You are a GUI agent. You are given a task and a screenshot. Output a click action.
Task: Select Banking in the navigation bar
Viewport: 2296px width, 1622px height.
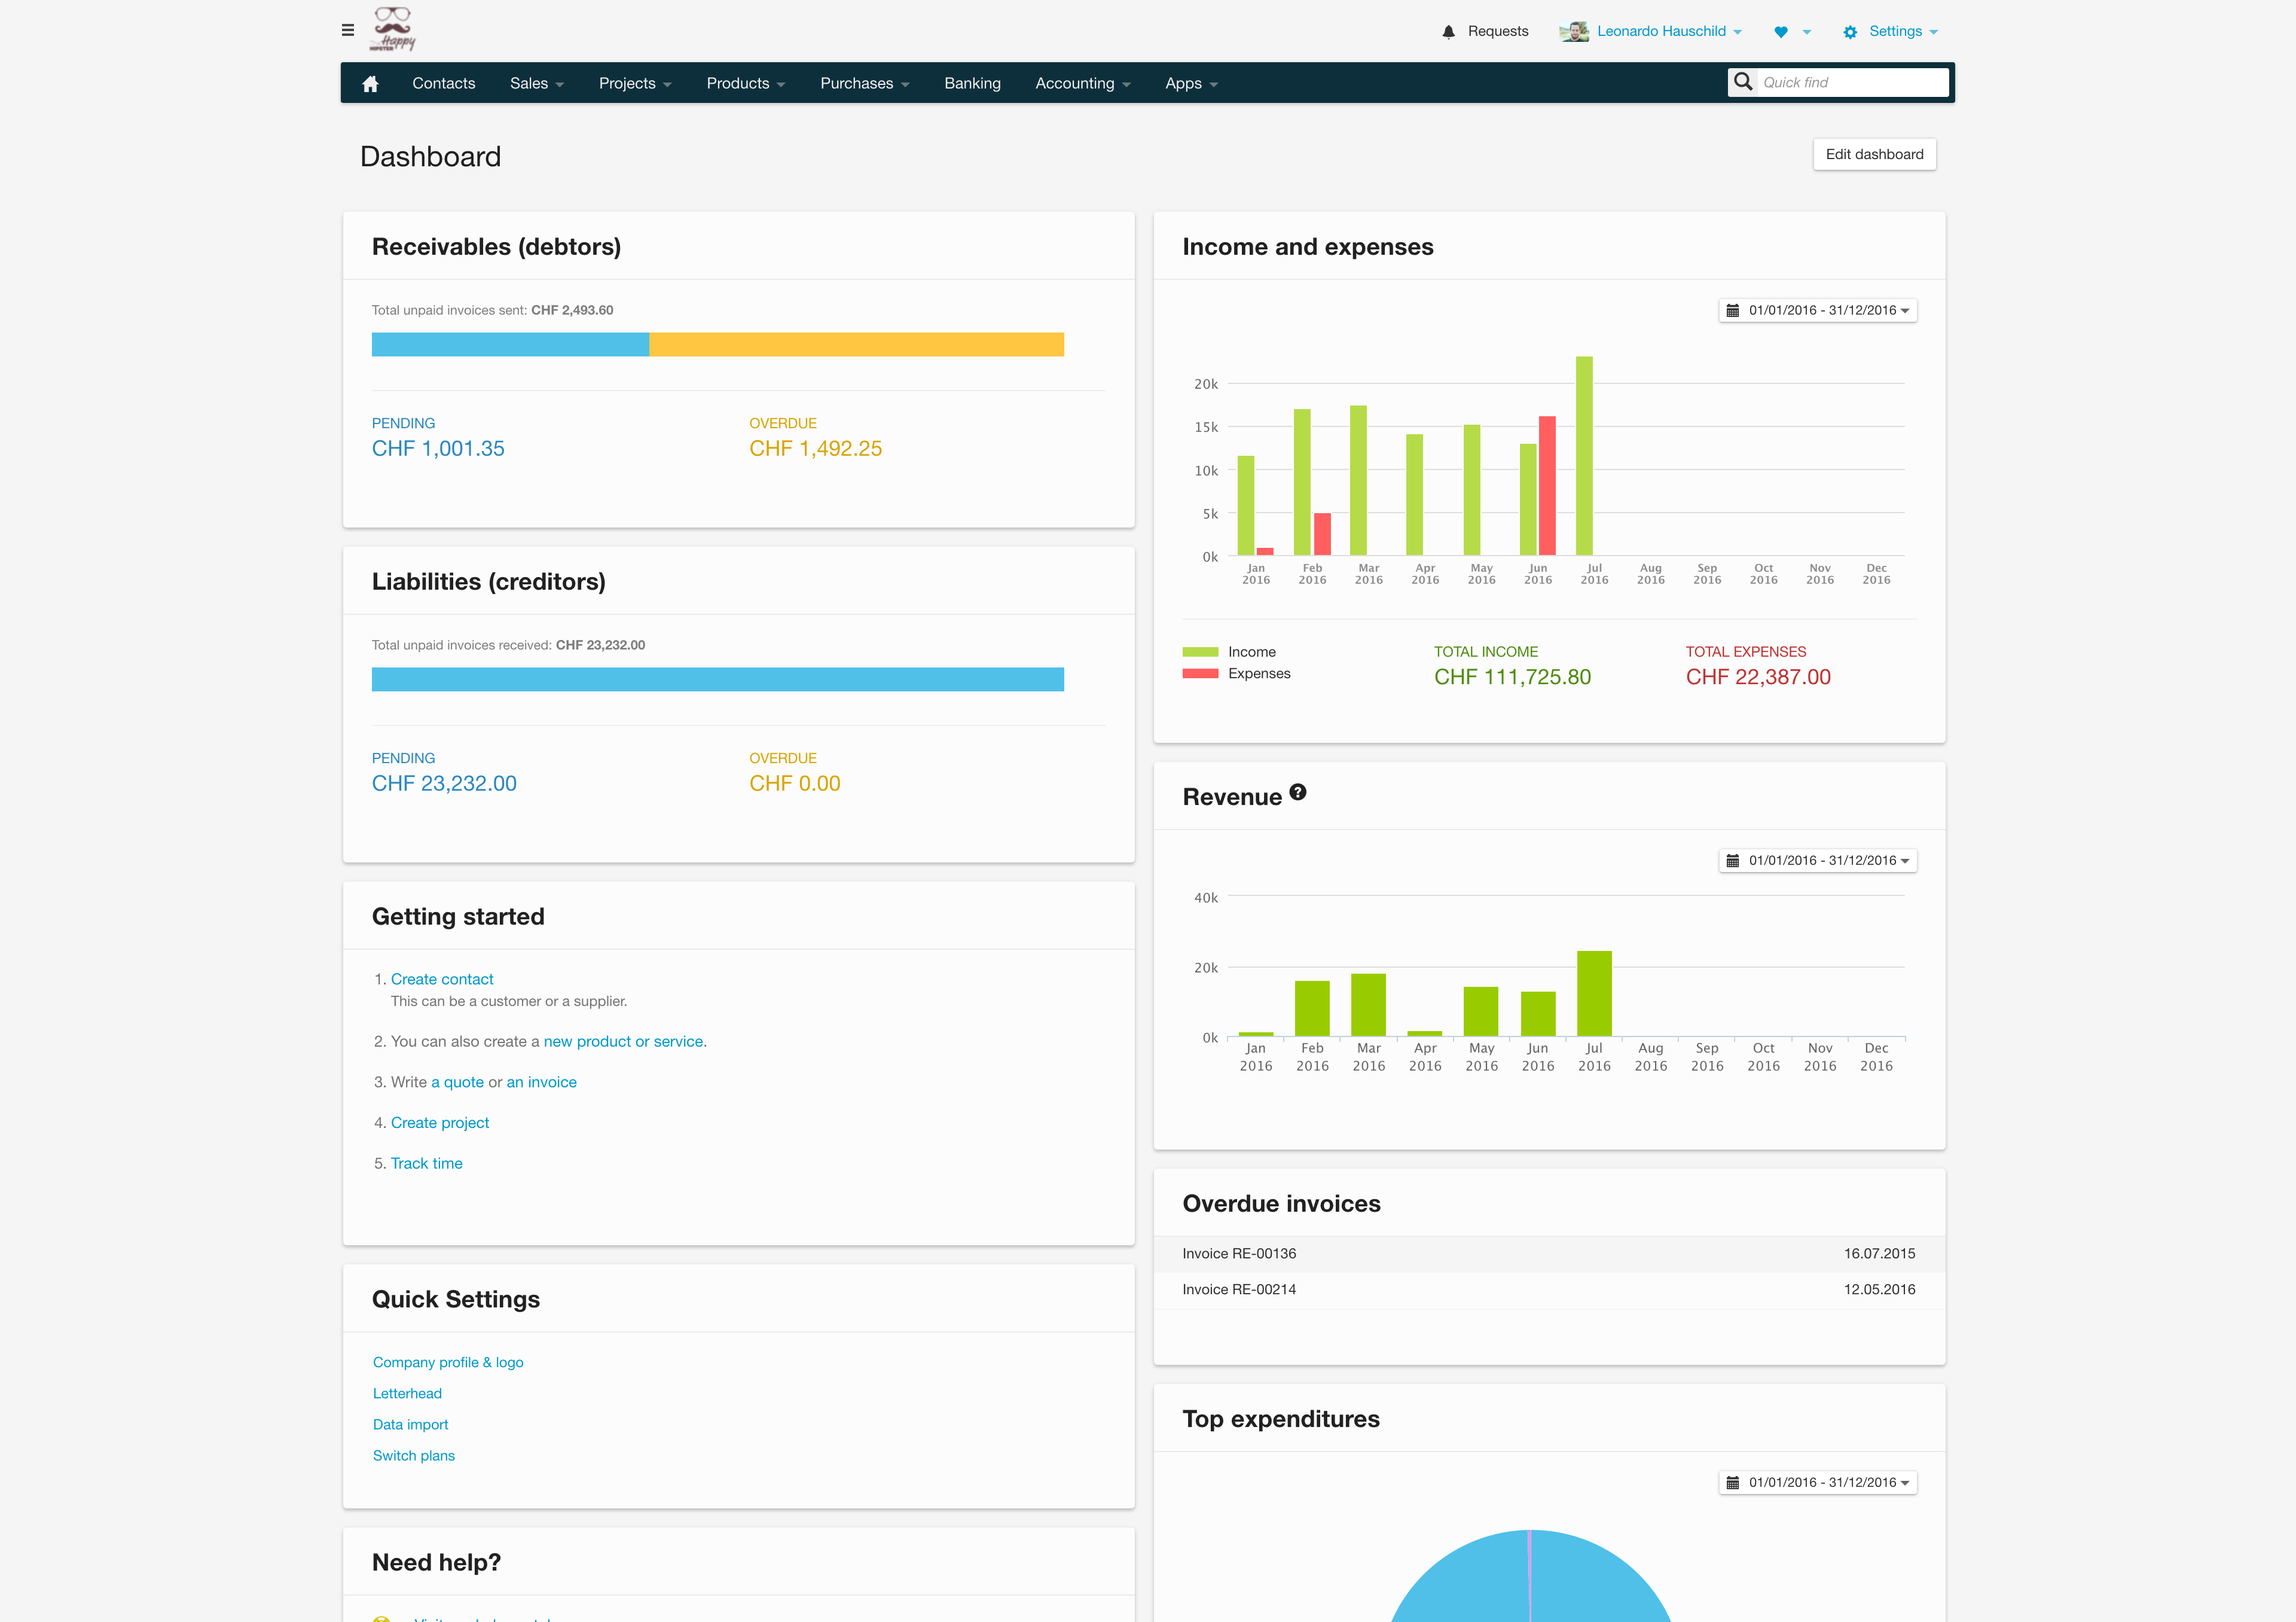click(972, 84)
